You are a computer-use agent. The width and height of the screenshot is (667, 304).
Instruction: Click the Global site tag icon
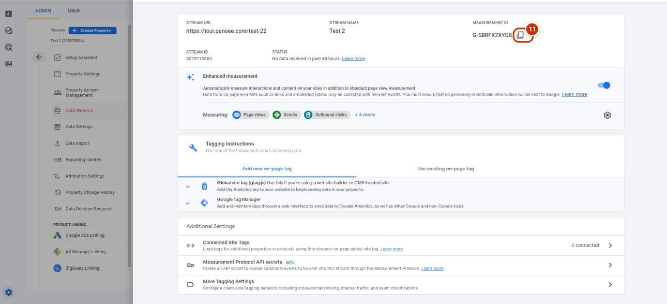tap(204, 186)
